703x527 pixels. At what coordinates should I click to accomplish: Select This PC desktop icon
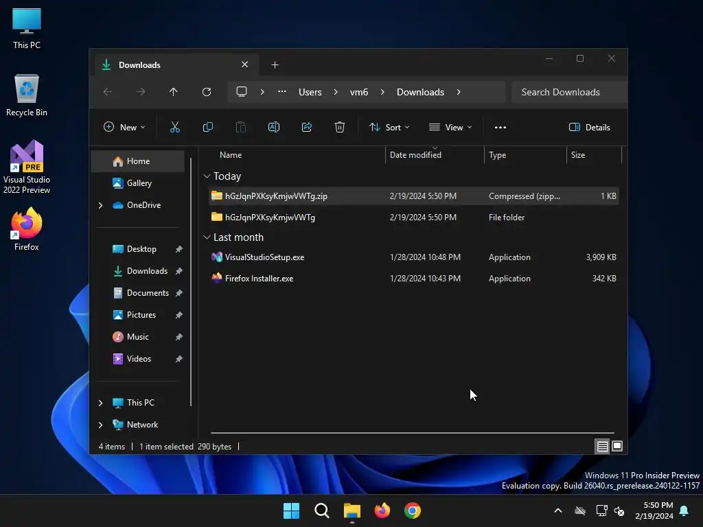(x=27, y=29)
